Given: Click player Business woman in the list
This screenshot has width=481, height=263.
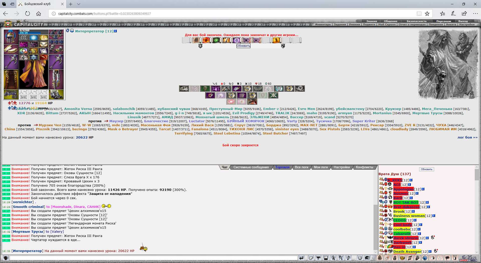Looking at the screenshot, I should coord(409,216).
